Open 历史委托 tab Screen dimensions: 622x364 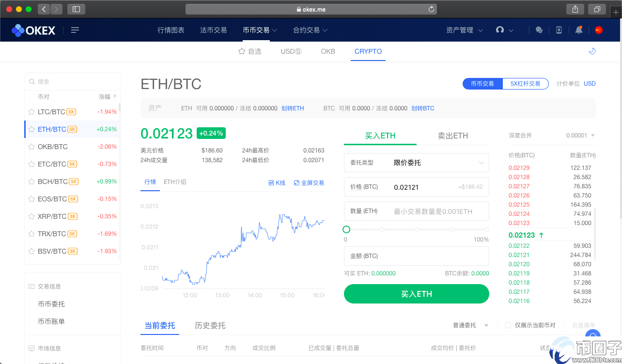[210, 325]
